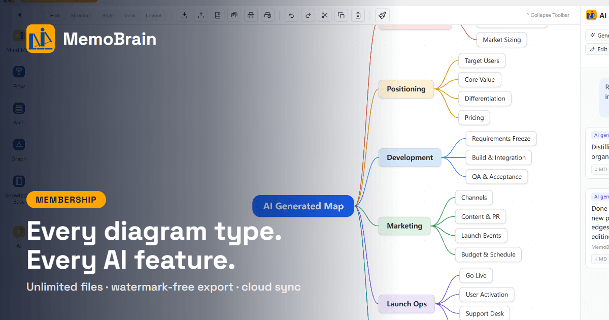The image size is (609, 320).
Task: Undo the last action
Action: click(291, 15)
